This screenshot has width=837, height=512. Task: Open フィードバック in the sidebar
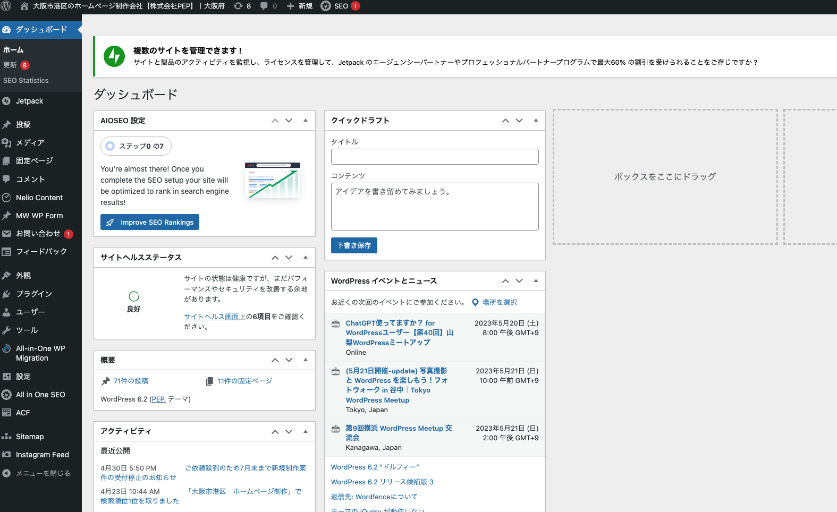tap(41, 251)
